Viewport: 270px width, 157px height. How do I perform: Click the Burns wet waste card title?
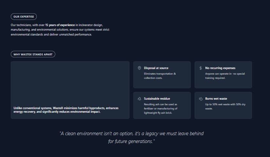pos(216,99)
